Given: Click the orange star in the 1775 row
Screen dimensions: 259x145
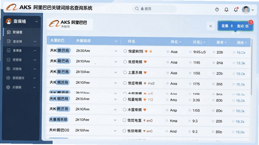Looking at the screenshot, I should (x=145, y=83).
